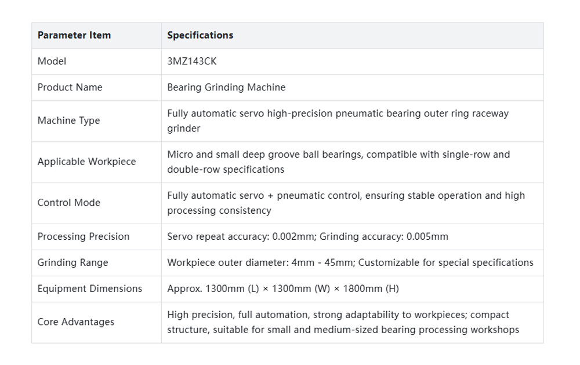This screenshot has width=580, height=365.
Task: Select the Control Mode label cell
Action: pos(96,203)
